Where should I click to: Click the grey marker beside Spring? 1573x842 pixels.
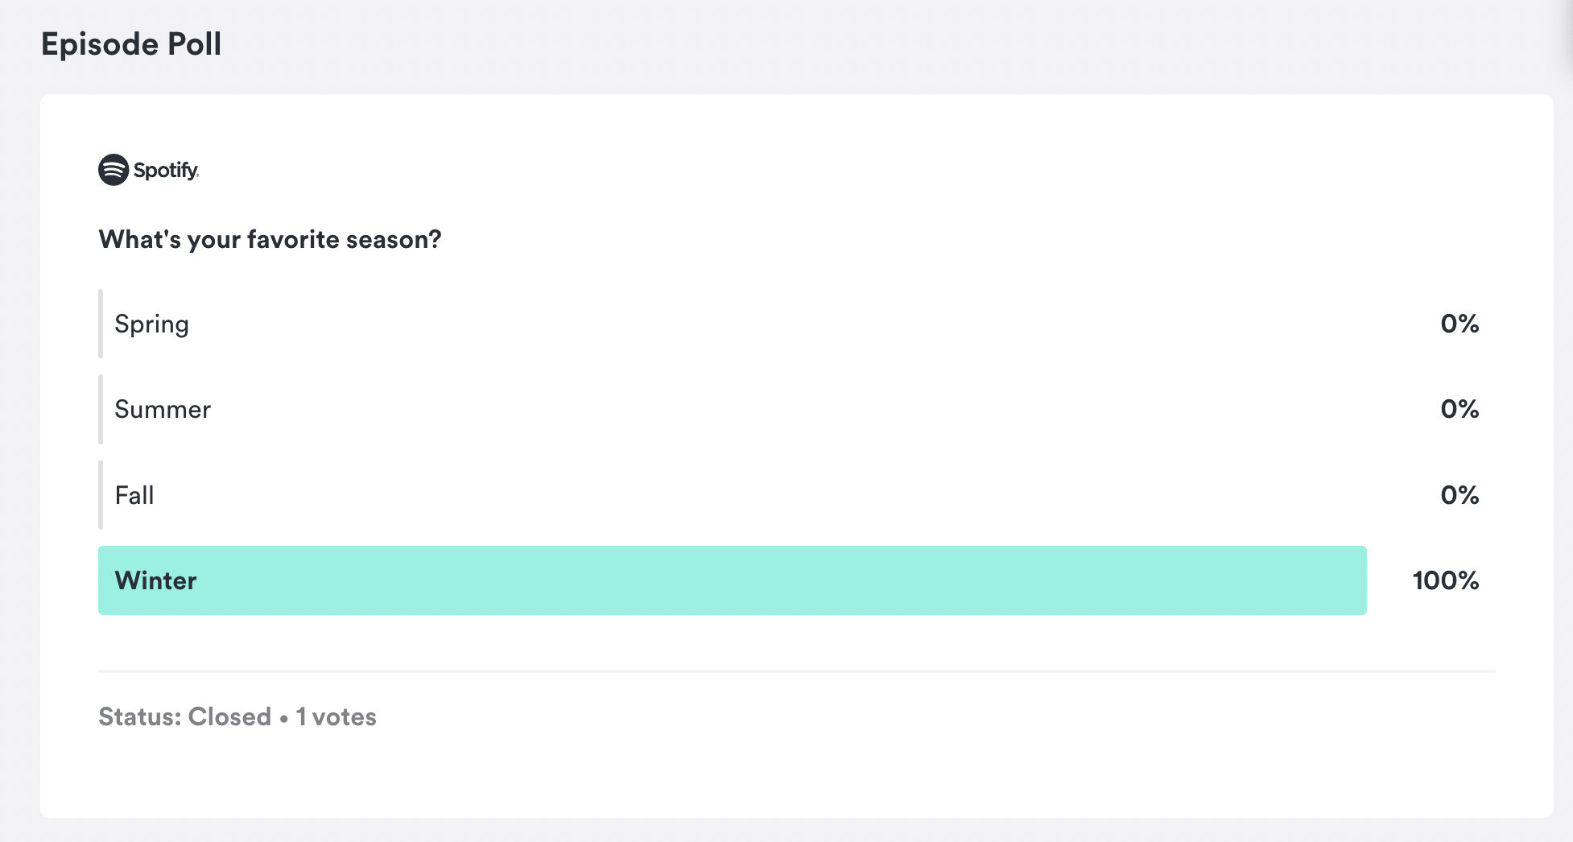point(101,324)
